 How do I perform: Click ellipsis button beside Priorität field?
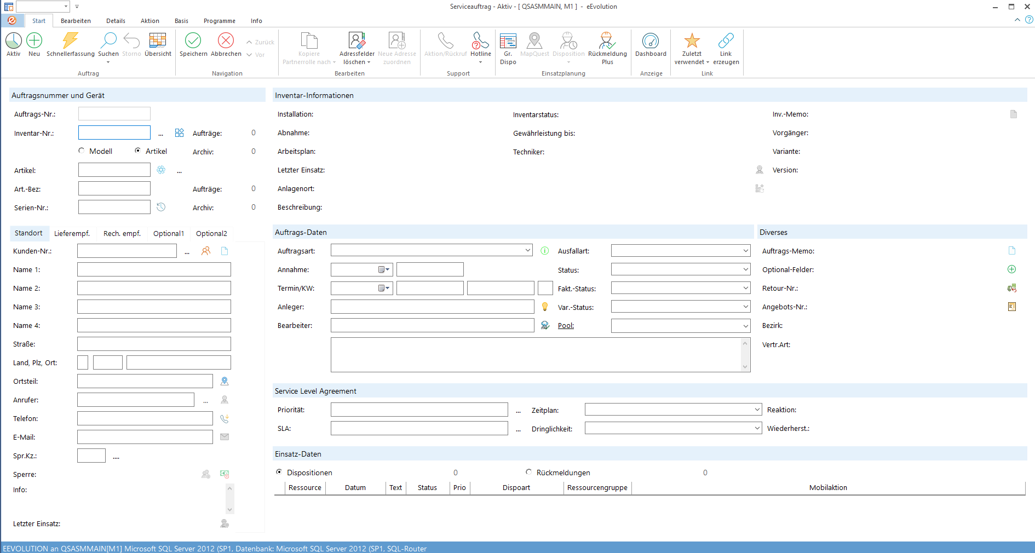[x=518, y=410]
